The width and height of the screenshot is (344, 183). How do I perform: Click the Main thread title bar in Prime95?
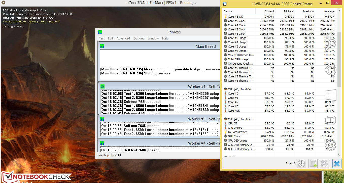(159, 46)
